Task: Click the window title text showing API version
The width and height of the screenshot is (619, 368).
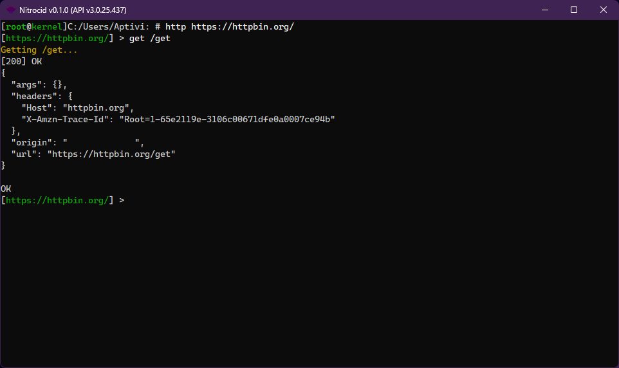Action: [73, 10]
